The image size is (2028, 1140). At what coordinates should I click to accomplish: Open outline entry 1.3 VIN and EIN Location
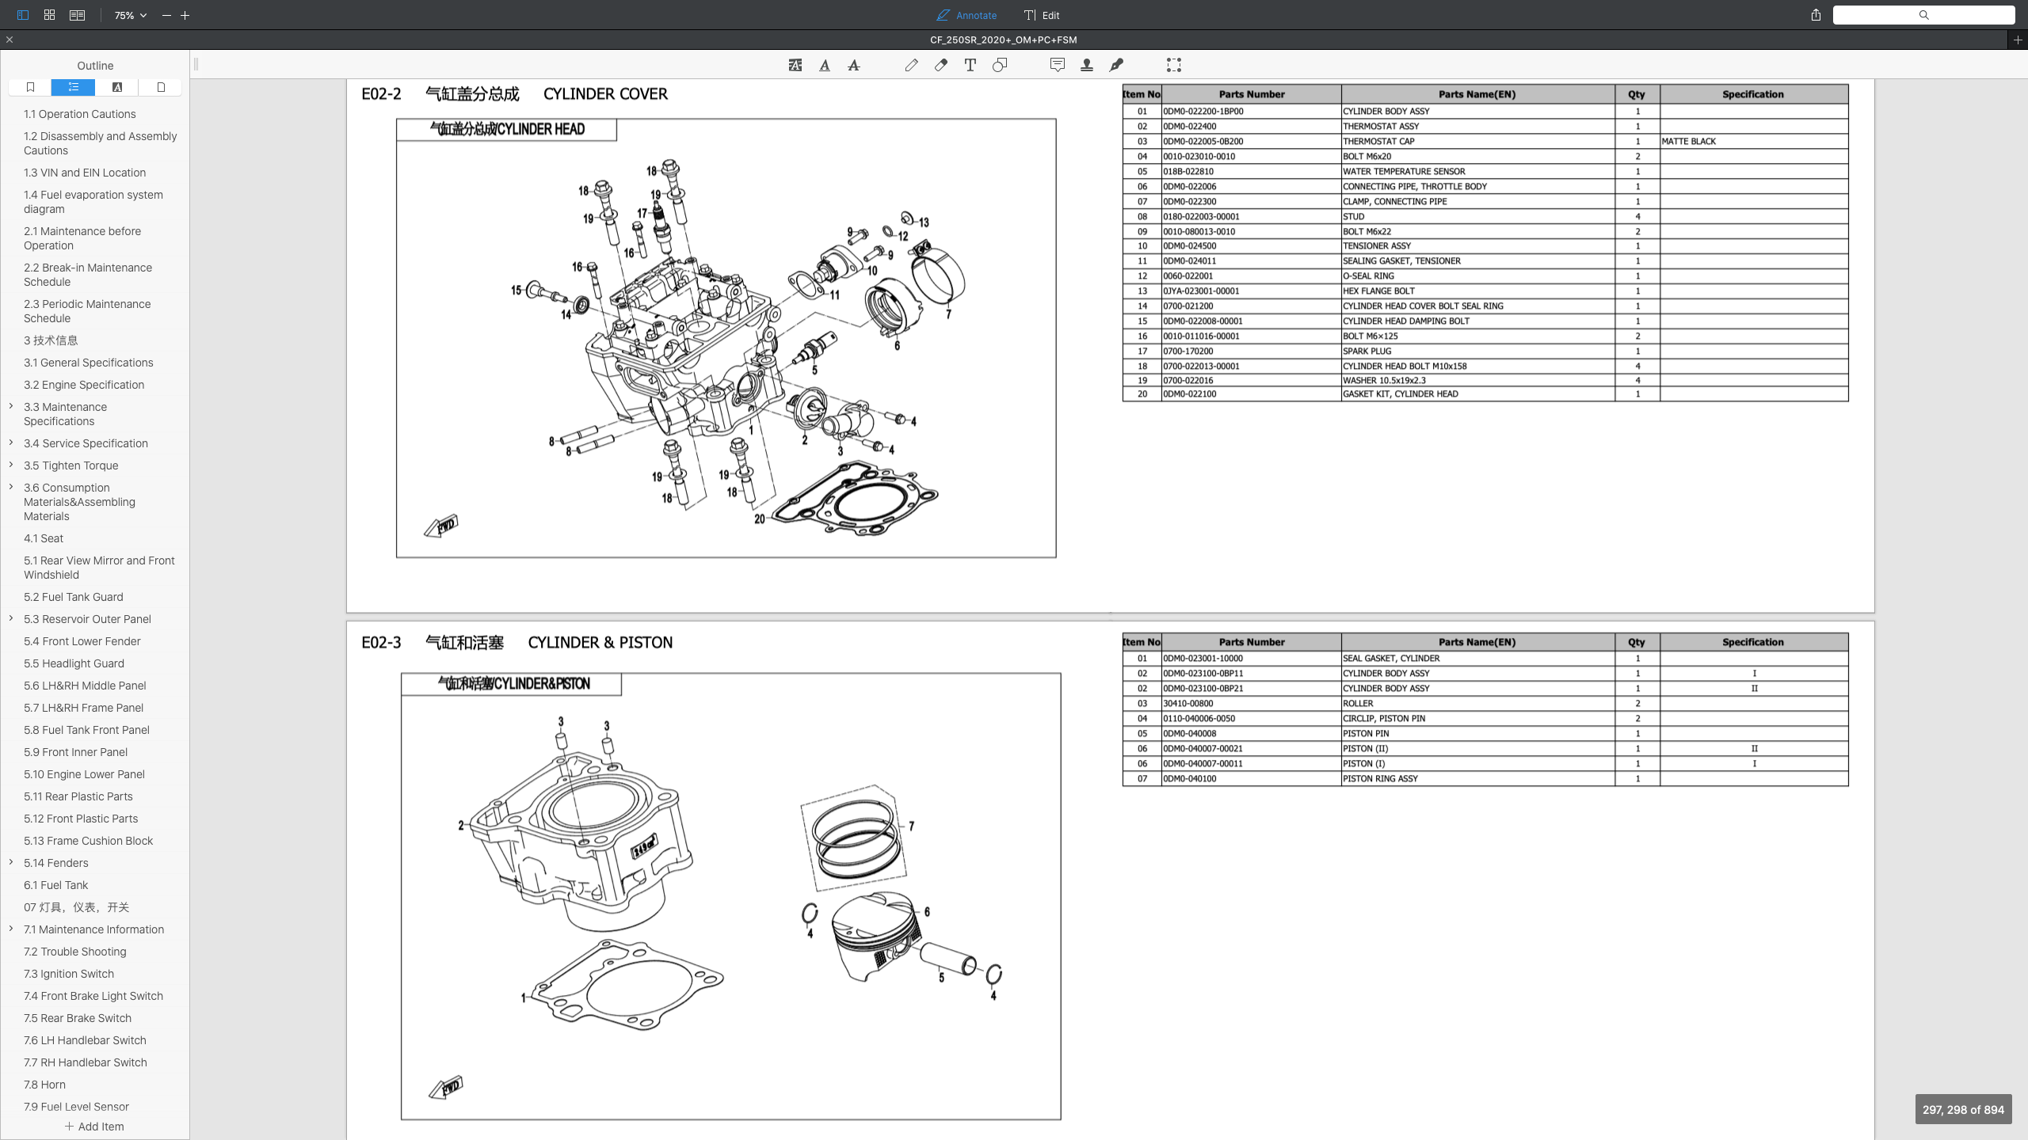tap(85, 173)
